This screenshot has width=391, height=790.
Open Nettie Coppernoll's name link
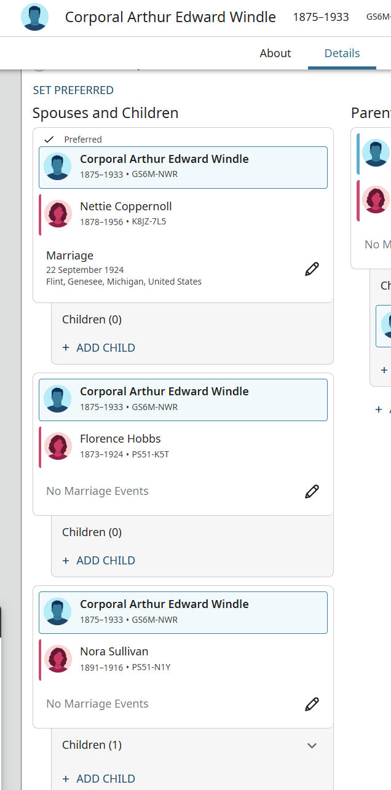click(126, 207)
